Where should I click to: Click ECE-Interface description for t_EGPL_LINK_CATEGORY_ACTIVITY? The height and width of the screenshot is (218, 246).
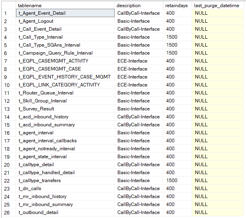(x=139, y=85)
